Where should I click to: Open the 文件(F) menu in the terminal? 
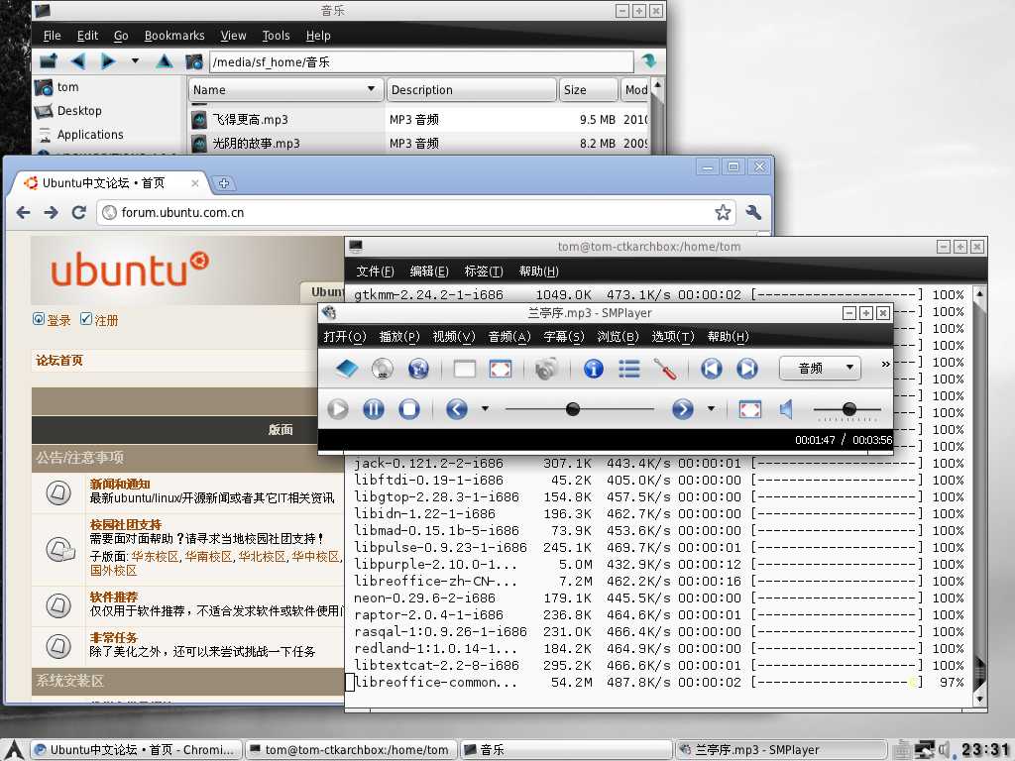coord(375,272)
